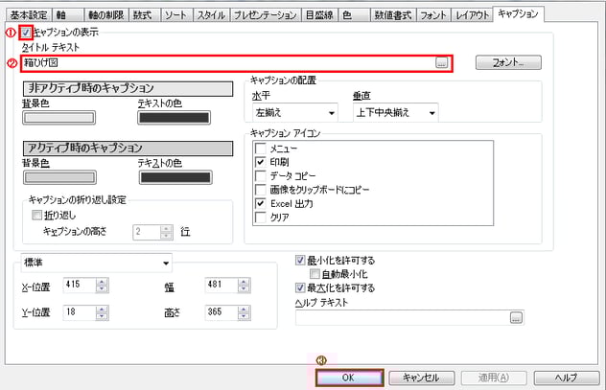Click the ヘルプ テキスト input field
Image resolution: width=606 pixels, height=390 pixels.
tap(403, 318)
